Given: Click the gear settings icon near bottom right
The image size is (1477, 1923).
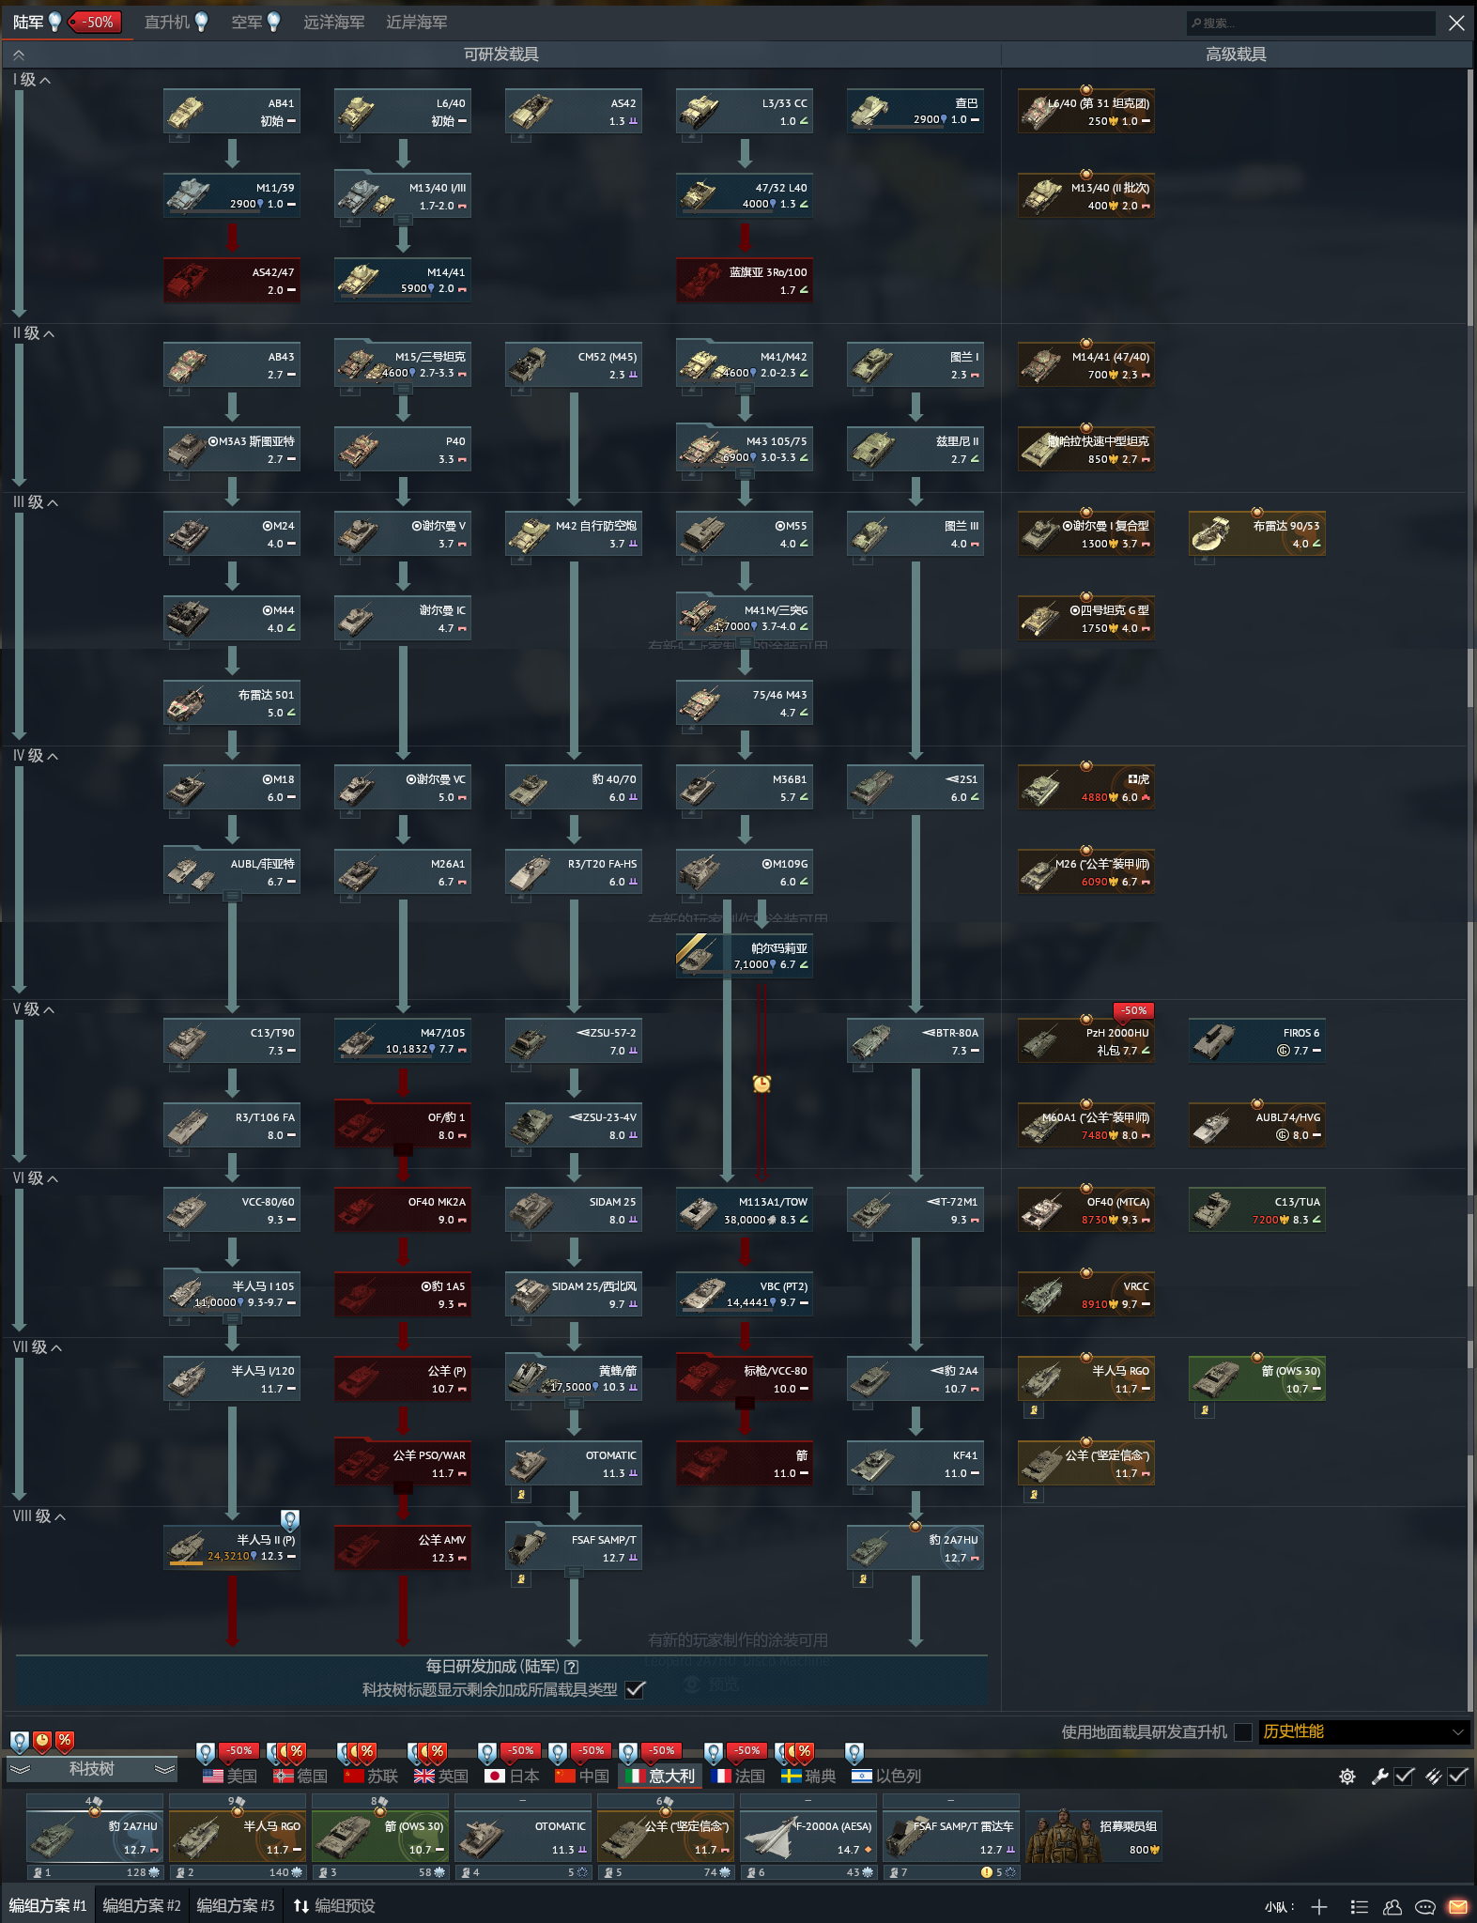Looking at the screenshot, I should coord(1347,1777).
